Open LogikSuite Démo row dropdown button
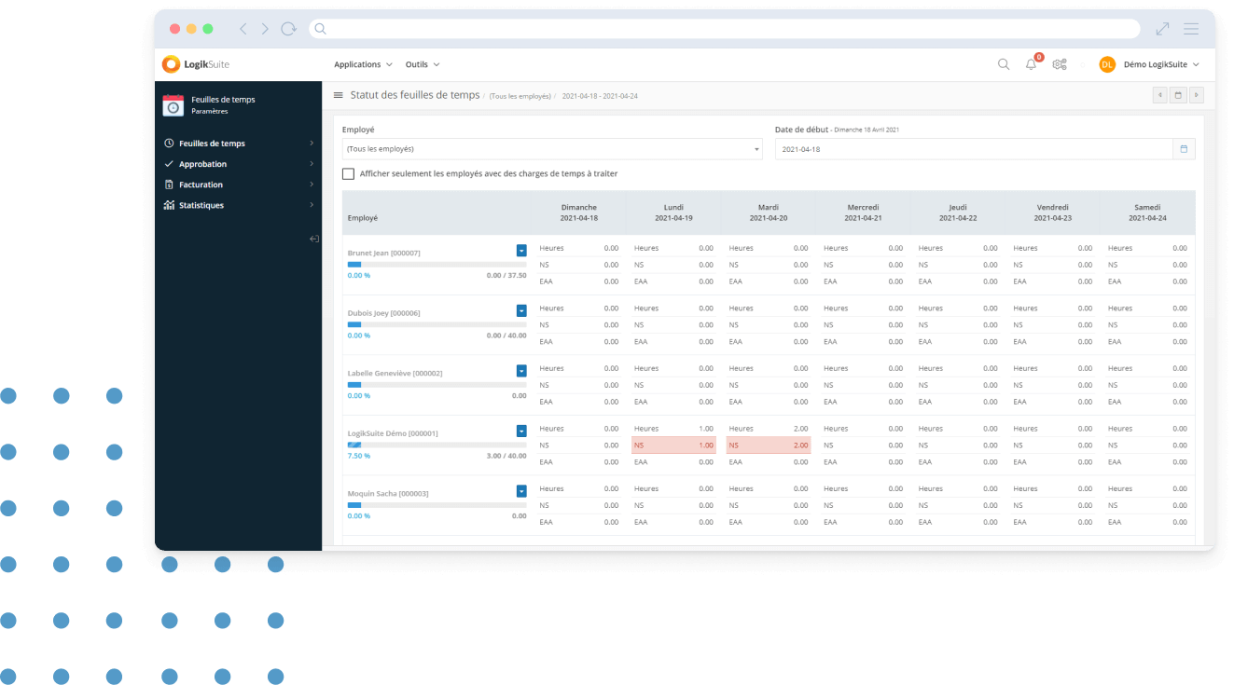 tap(521, 431)
